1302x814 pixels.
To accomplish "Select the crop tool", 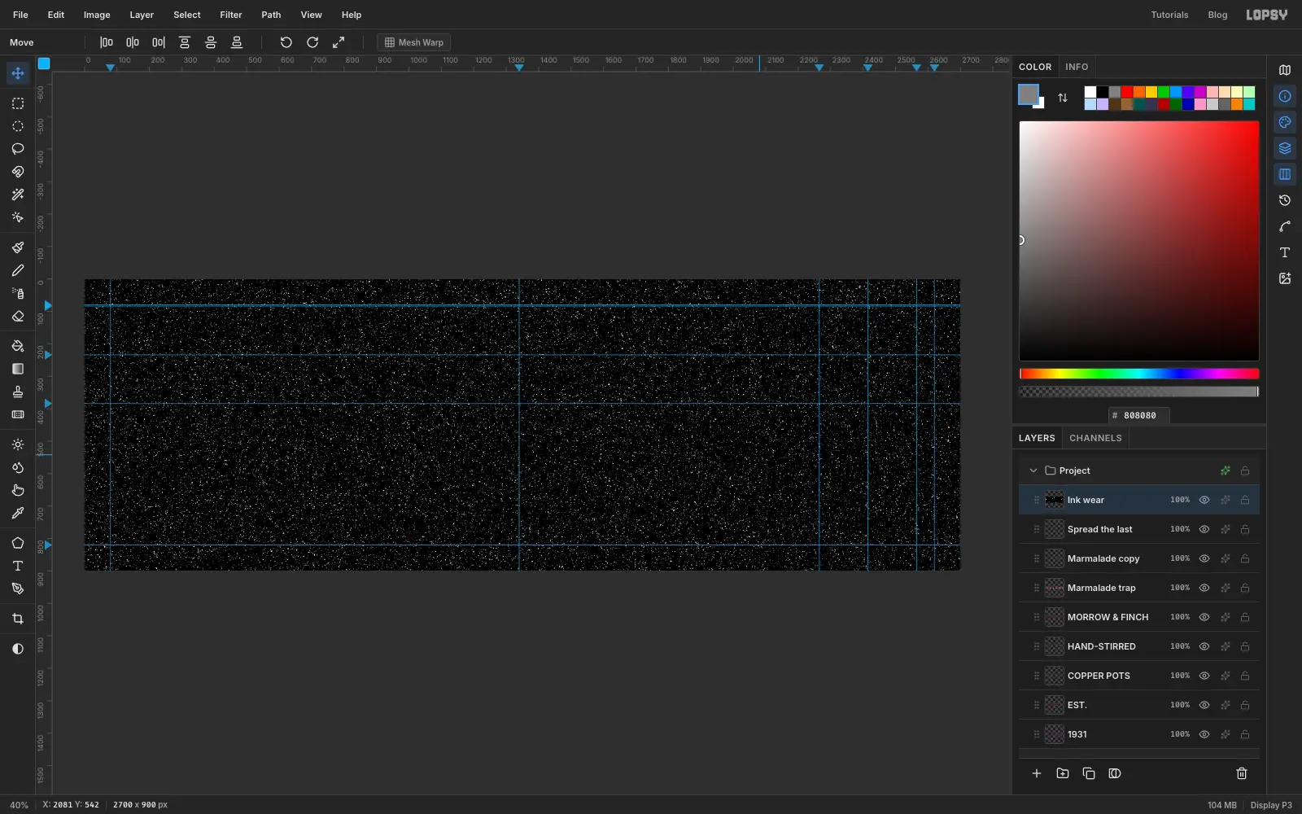I will pyautogui.click(x=17, y=619).
